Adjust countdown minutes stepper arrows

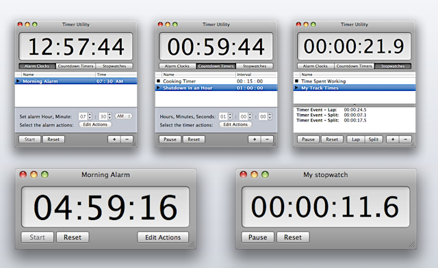tap(250, 116)
